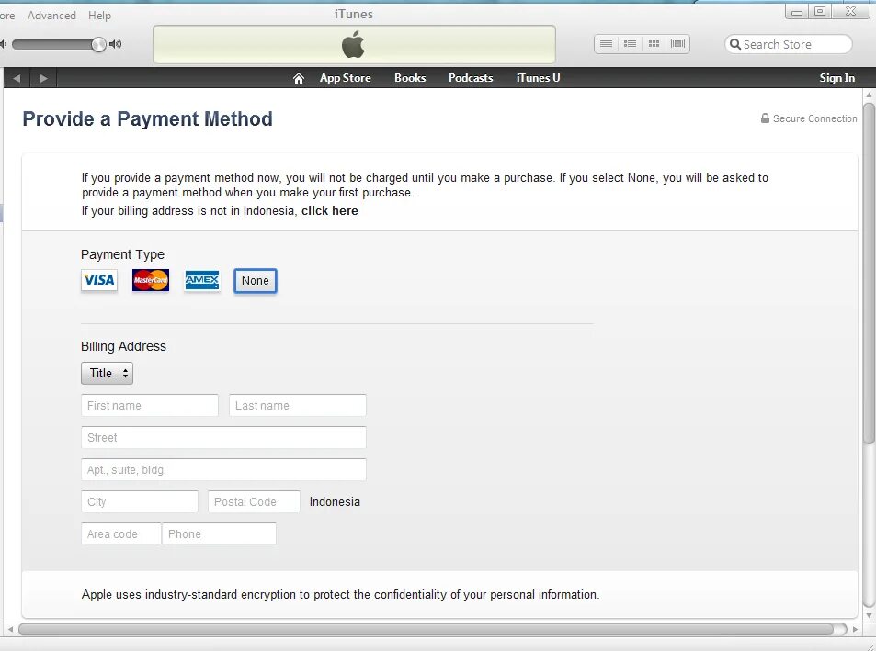Choose Amex as payment type
This screenshot has height=651, width=876.
click(202, 280)
